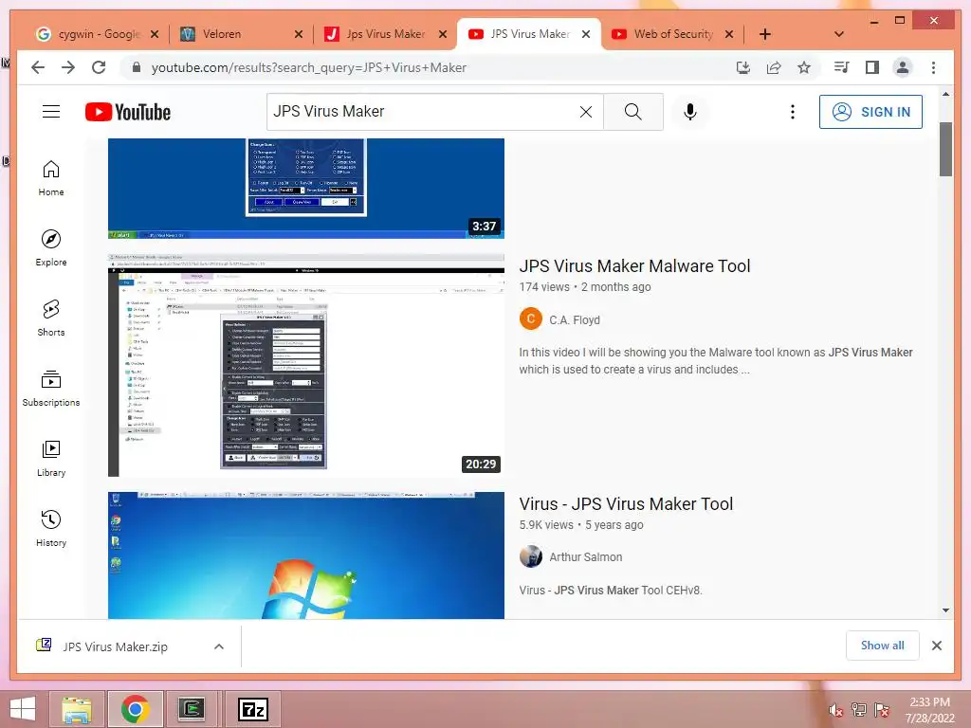Open Library in the sidebar
Image resolution: width=971 pixels, height=728 pixels.
pos(51,458)
